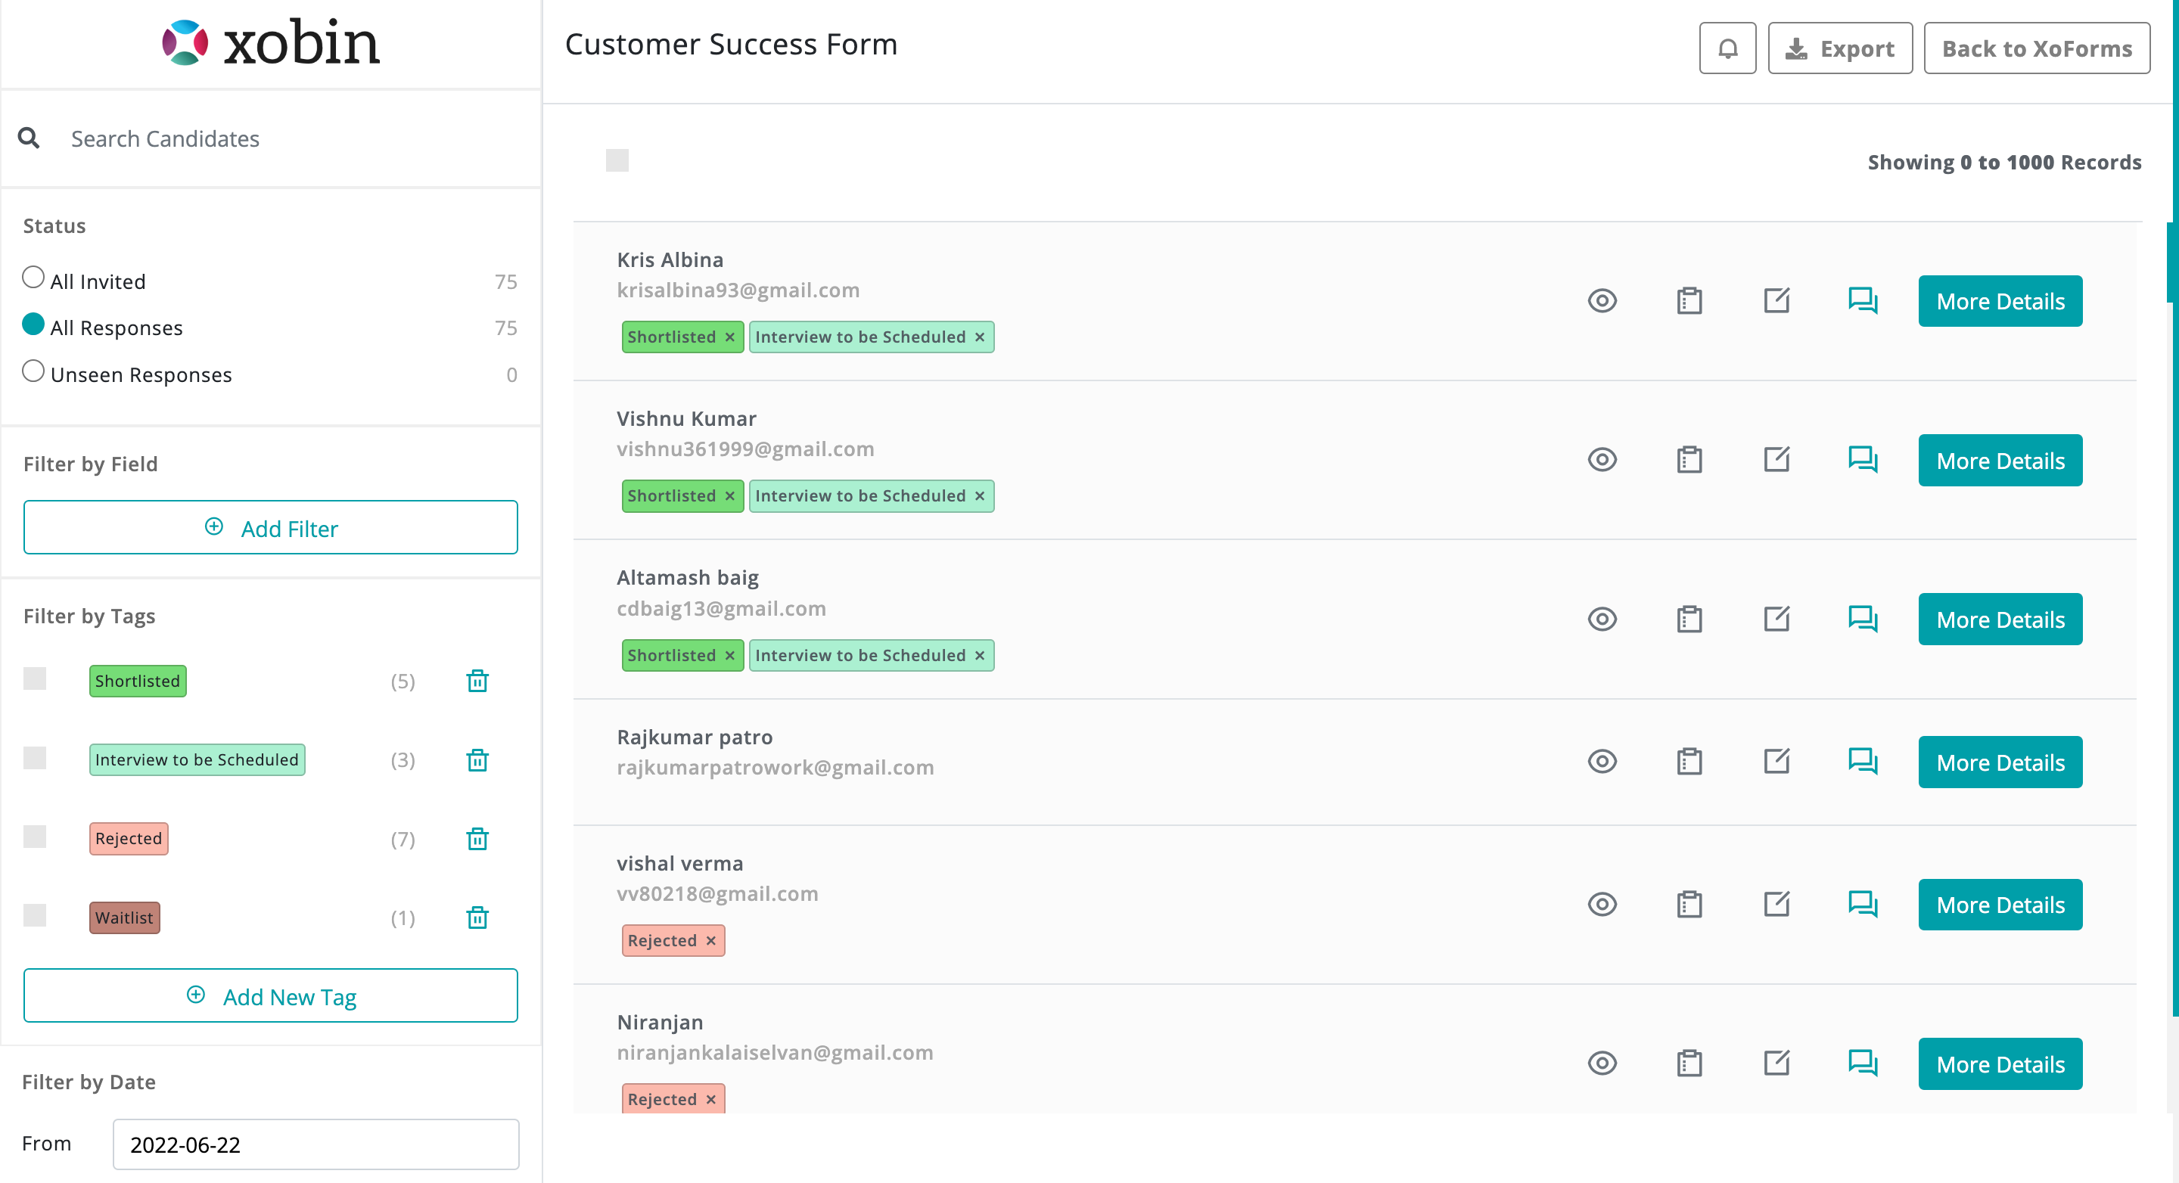Open clipboard icon for Vishnu Kumar
2179x1183 pixels.
click(1689, 460)
